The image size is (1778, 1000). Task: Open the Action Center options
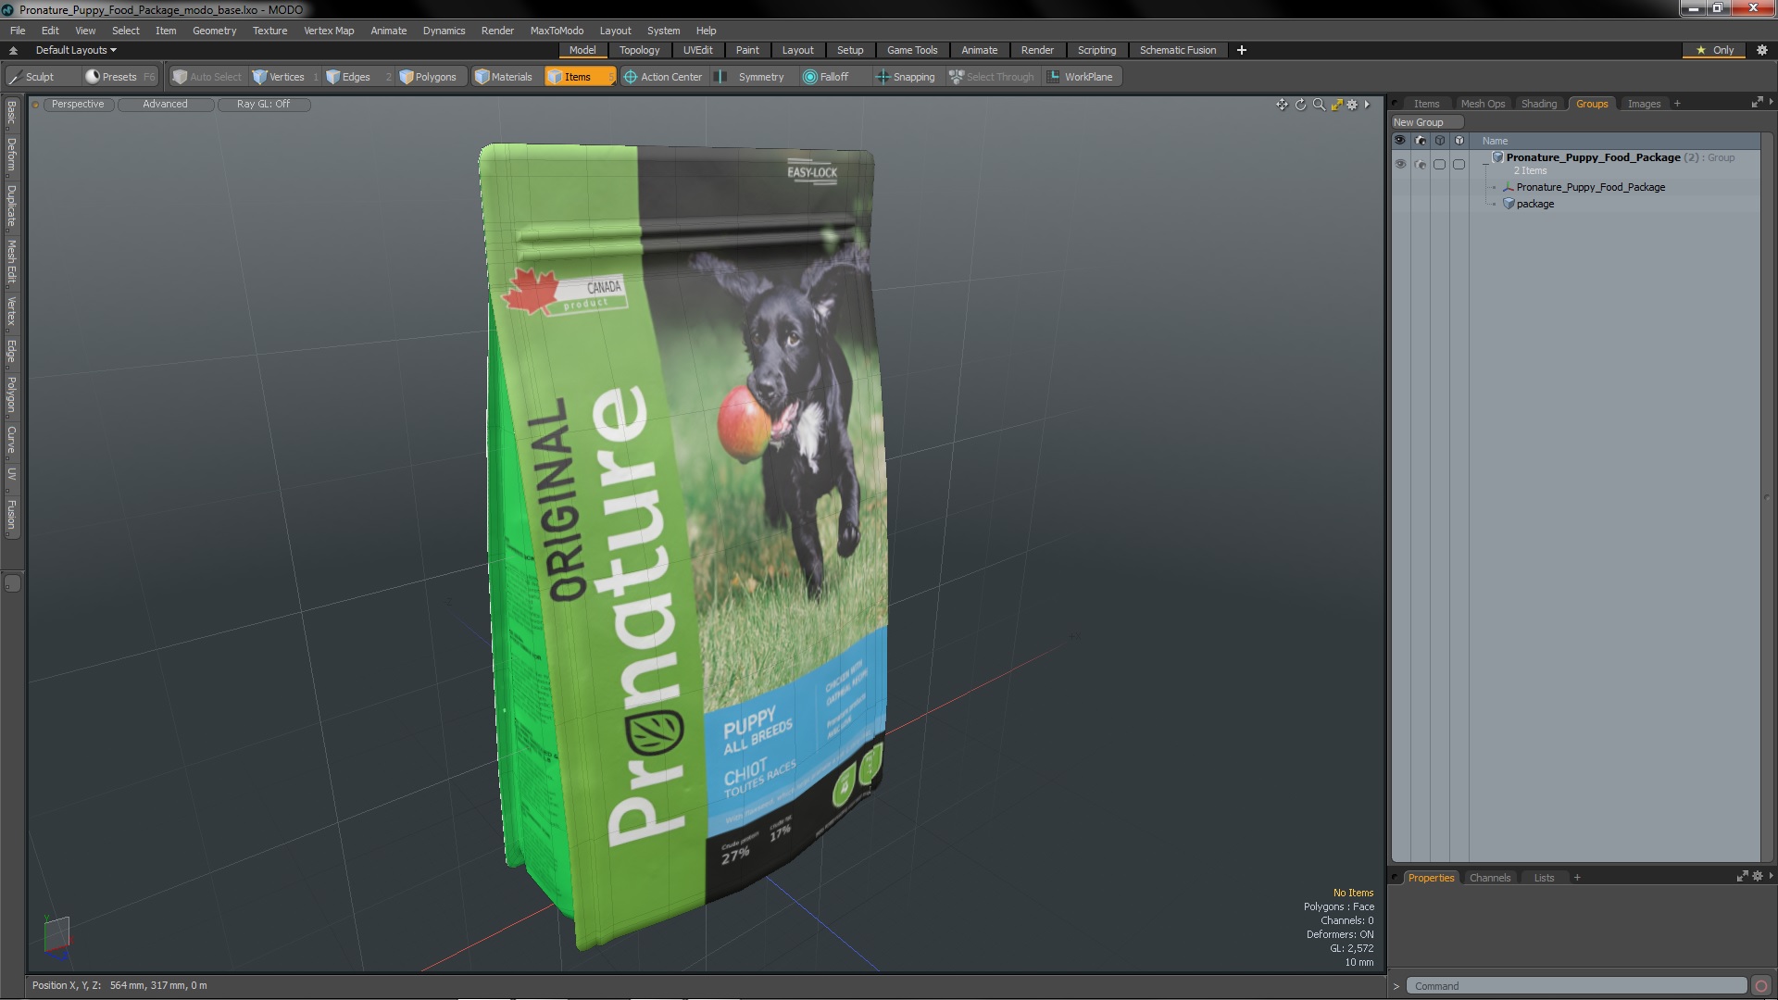click(663, 77)
